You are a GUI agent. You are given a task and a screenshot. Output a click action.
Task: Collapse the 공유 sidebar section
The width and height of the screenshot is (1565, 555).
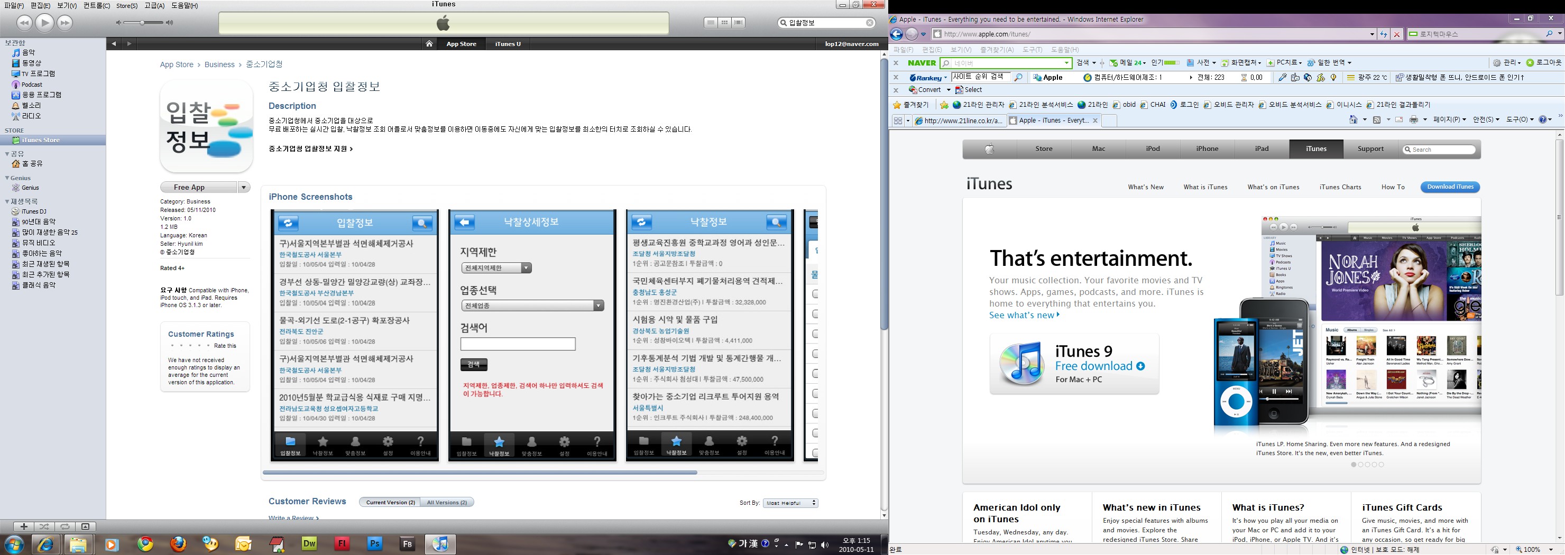click(x=7, y=154)
